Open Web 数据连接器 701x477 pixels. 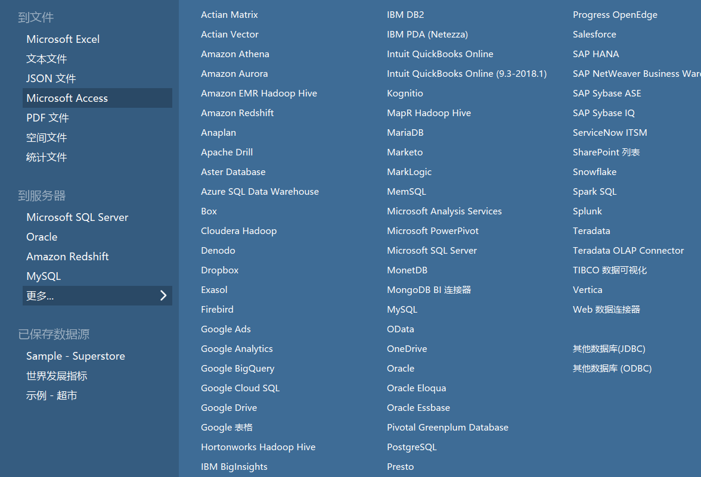[x=606, y=310]
